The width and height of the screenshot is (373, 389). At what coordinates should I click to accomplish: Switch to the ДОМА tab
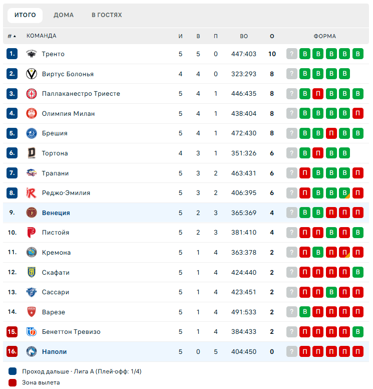click(x=64, y=15)
